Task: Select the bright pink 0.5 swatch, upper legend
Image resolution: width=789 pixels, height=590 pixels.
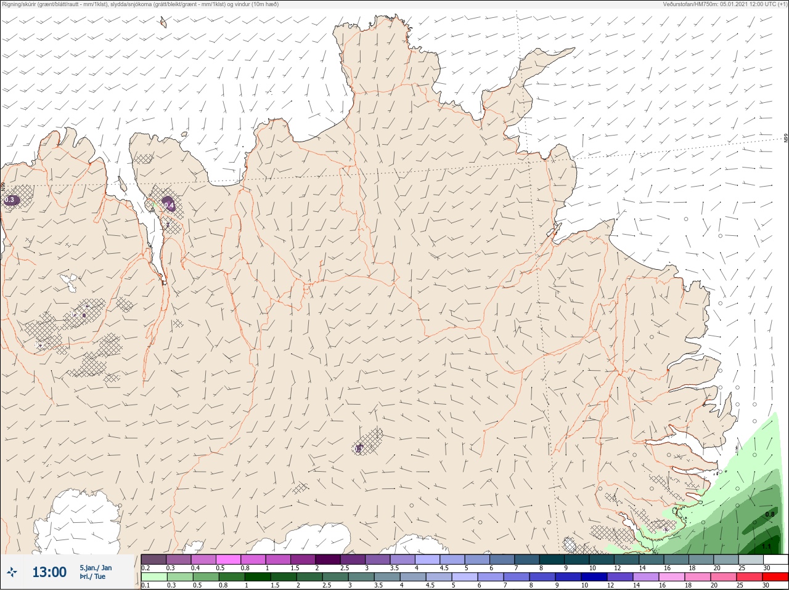Action: 228,559
